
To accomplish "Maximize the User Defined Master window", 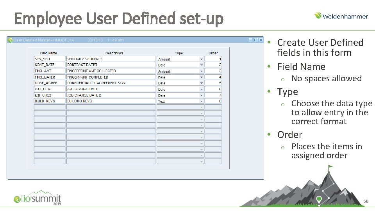I will click(255, 40).
